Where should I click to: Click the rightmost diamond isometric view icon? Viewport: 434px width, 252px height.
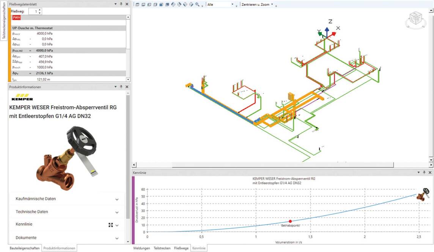pos(191,5)
